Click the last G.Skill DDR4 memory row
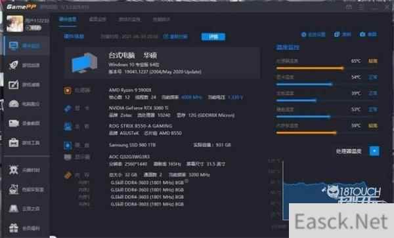Image resolution: width=394 pixels, height=238 pixels. pos(147,205)
